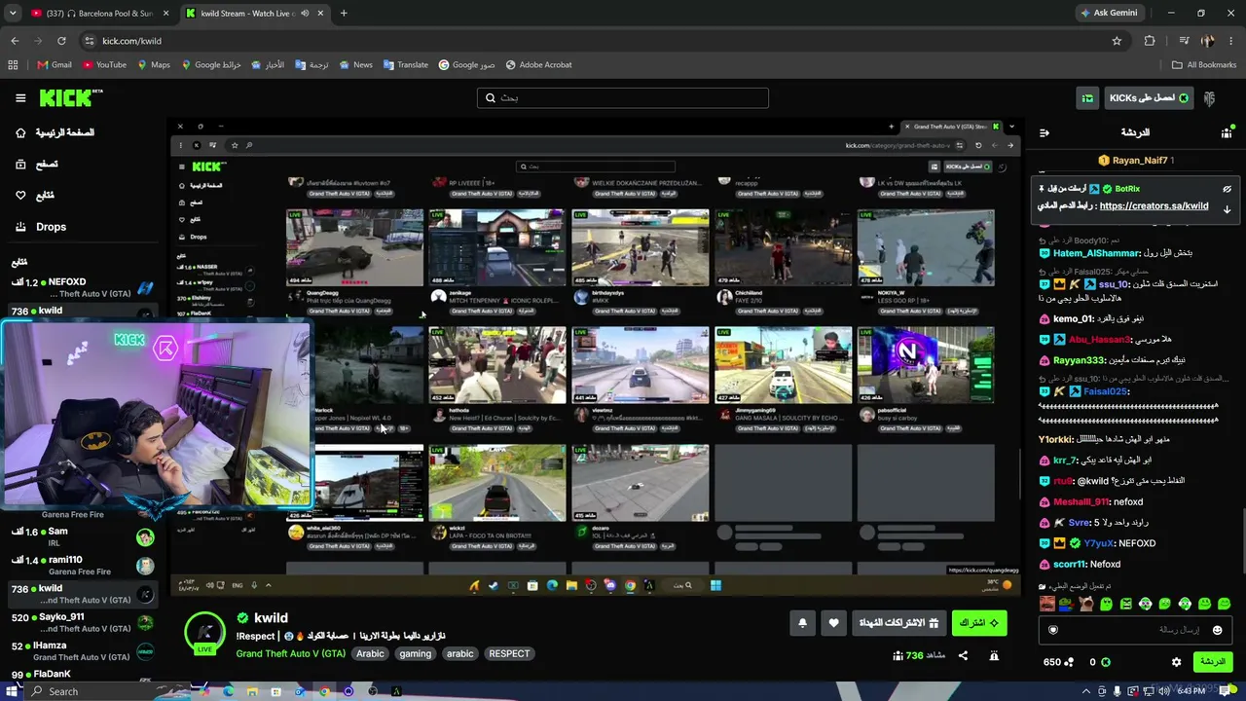Open the rewards chest icon in the header
The width and height of the screenshot is (1246, 701).
tap(1087, 97)
